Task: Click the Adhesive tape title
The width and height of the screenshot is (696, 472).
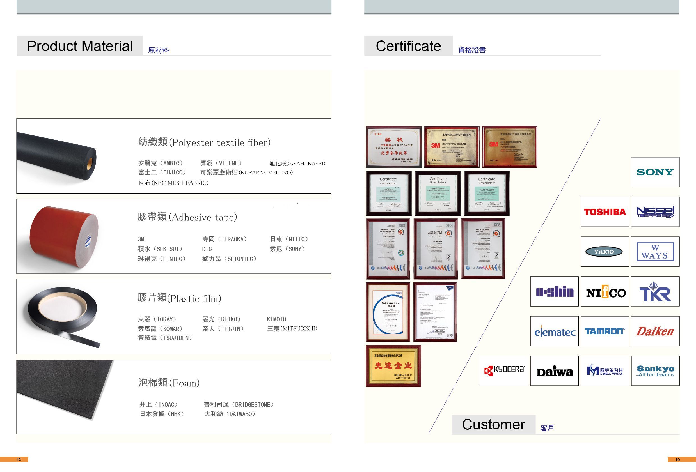Action: pos(187,217)
